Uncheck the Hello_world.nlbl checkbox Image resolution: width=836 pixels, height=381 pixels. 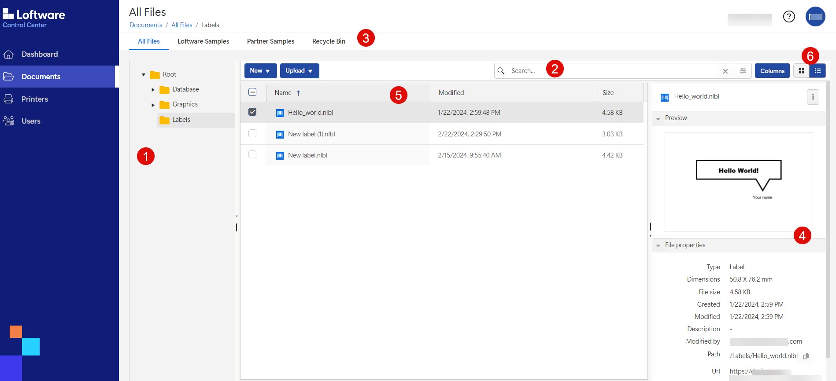252,112
